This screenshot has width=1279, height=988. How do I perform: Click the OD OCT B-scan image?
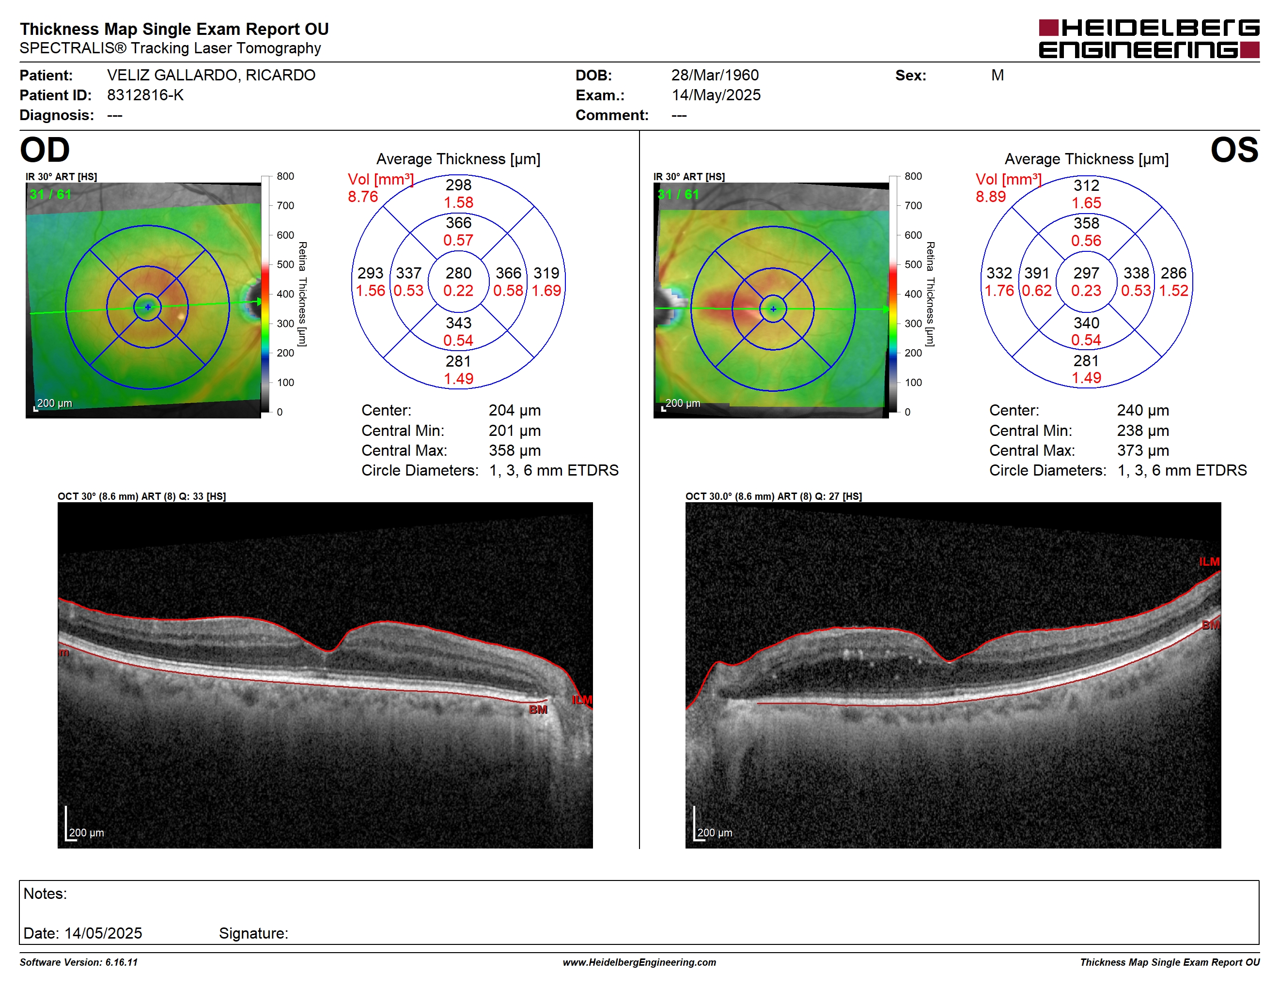[325, 675]
